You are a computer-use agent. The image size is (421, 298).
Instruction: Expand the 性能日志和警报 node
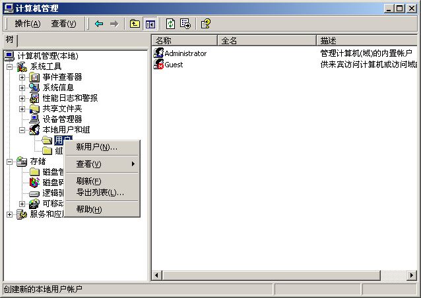(22, 98)
